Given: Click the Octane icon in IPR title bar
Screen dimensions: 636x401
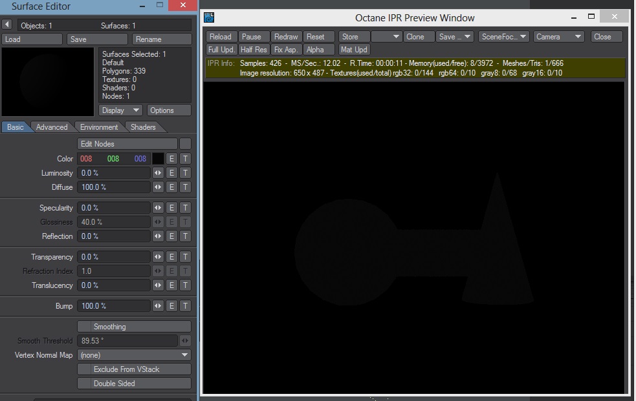Looking at the screenshot, I should tap(209, 17).
